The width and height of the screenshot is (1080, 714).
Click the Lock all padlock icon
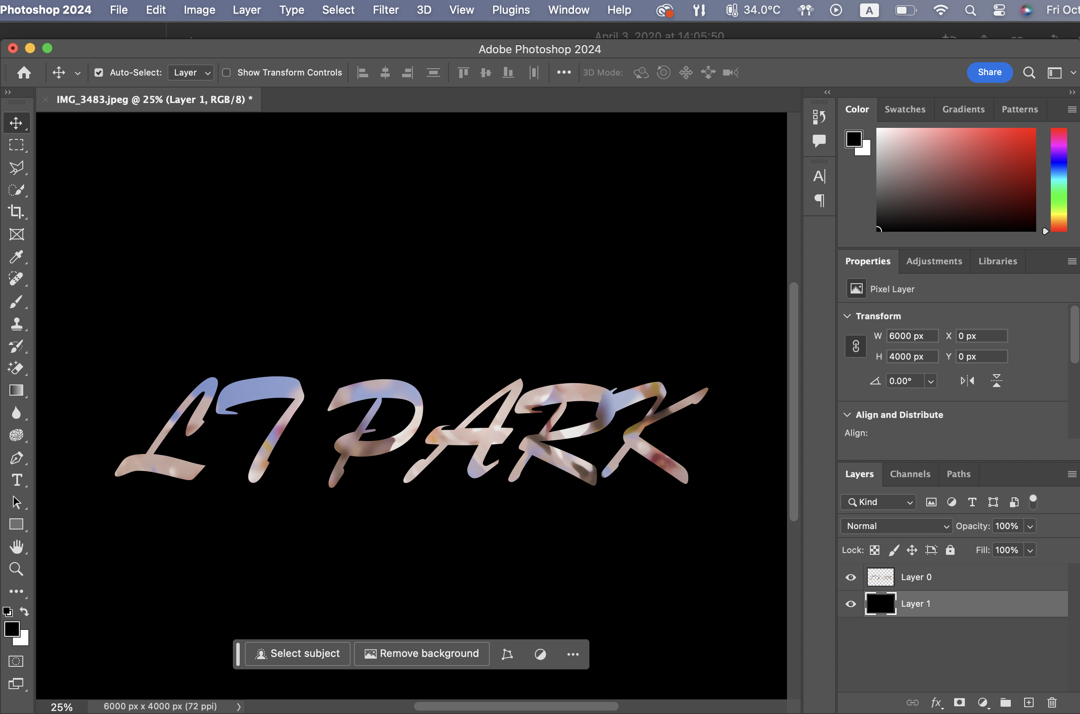pyautogui.click(x=950, y=550)
